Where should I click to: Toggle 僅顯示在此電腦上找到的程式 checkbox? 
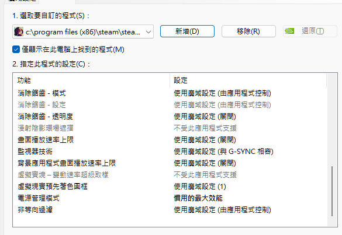pyautogui.click(x=16, y=50)
